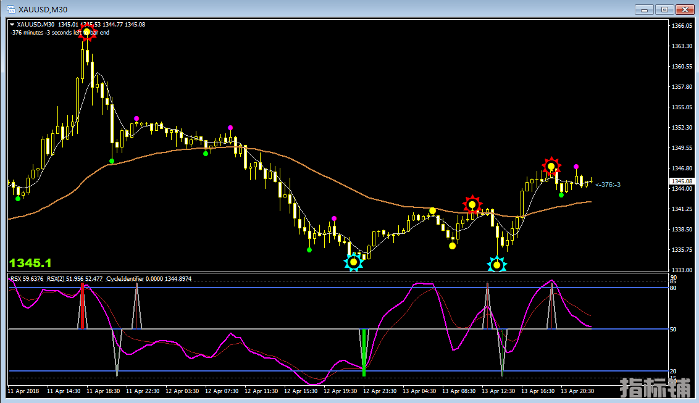Click the first cyan sun buy marker
Screen dimensions: 699x403
[353, 262]
